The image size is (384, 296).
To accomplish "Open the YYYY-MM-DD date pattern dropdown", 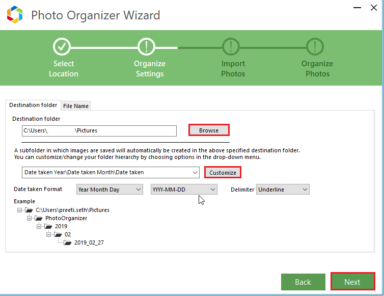I will [184, 190].
